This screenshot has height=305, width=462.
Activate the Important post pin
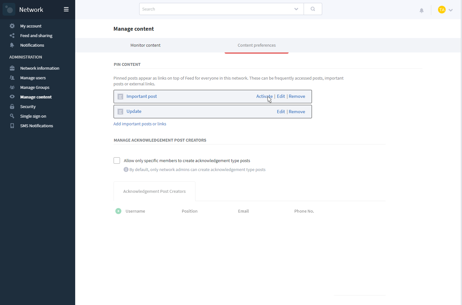pyautogui.click(x=264, y=96)
